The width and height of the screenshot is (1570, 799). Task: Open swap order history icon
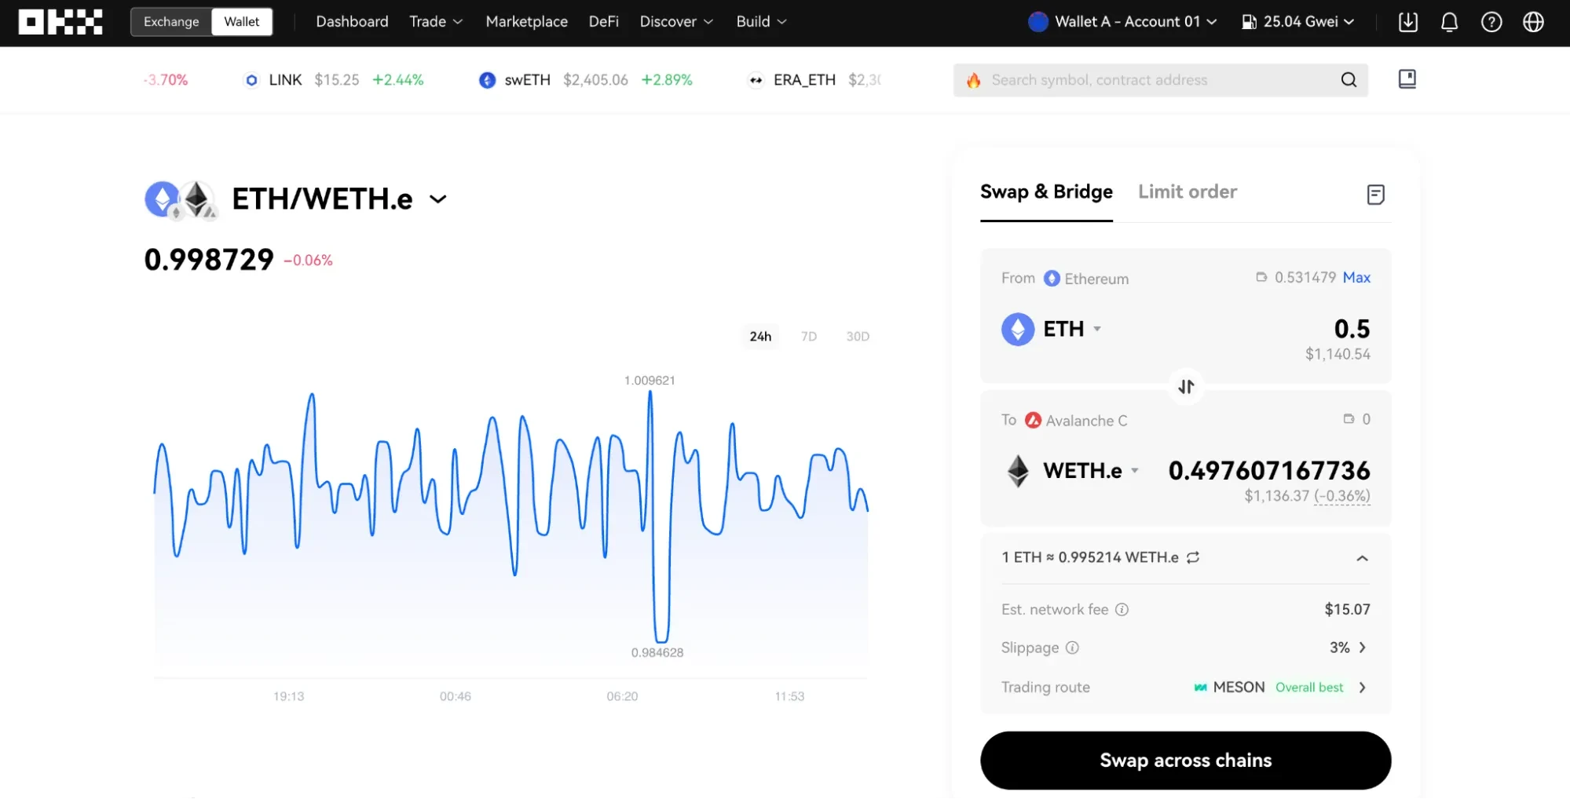click(x=1375, y=195)
